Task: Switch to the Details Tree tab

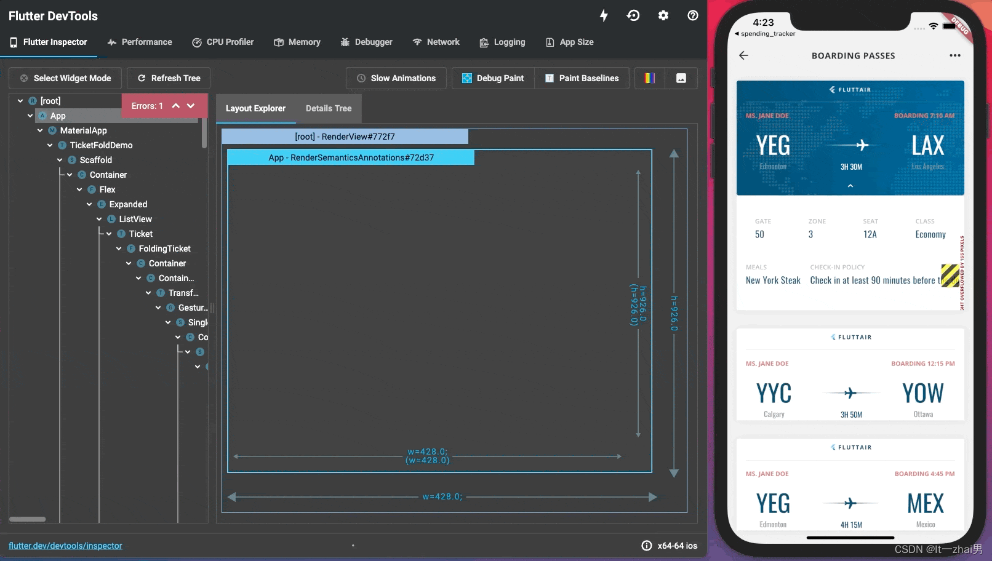Action: [328, 108]
